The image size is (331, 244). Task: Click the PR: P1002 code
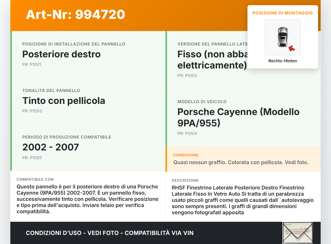(x=187, y=76)
